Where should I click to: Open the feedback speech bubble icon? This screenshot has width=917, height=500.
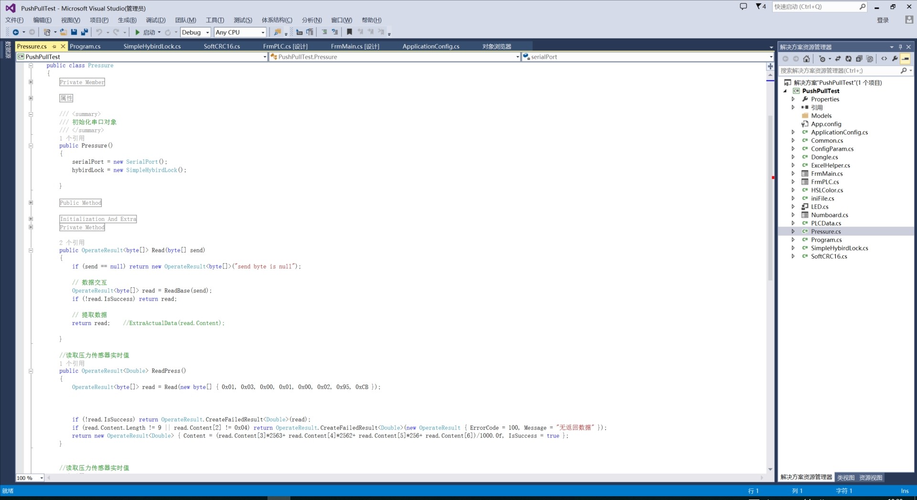743,7
